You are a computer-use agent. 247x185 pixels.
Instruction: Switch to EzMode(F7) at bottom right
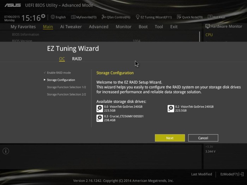[x=232, y=174]
